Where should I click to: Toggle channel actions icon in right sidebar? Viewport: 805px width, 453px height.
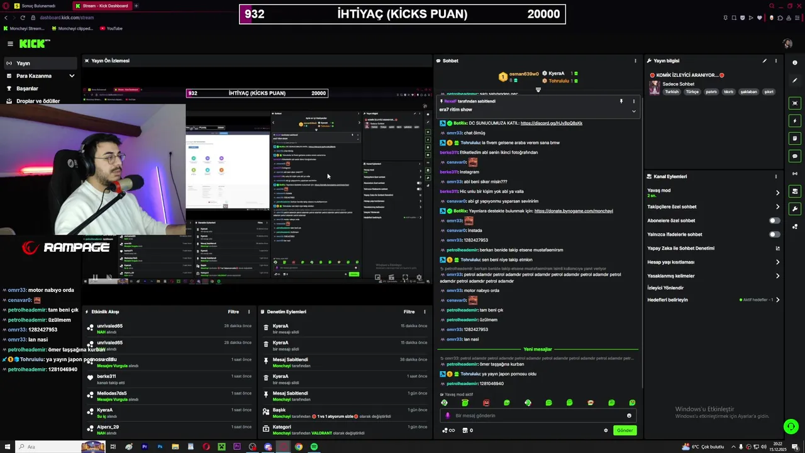tap(795, 191)
